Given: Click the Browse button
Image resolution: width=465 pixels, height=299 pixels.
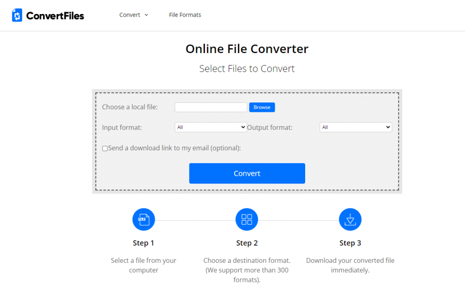Looking at the screenshot, I should 262,107.
